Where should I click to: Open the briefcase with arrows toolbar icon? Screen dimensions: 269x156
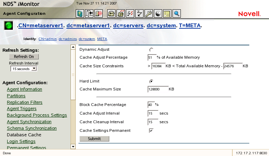(111, 13)
